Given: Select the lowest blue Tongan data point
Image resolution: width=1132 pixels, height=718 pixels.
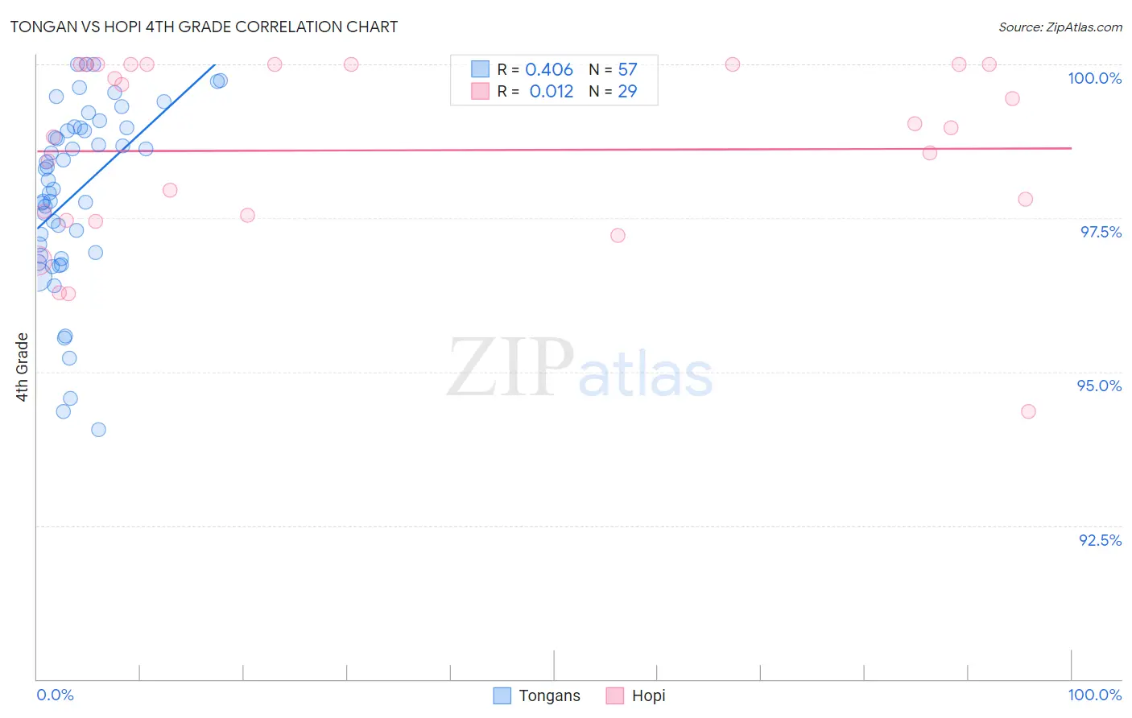Looking at the screenshot, I should click(x=98, y=430).
